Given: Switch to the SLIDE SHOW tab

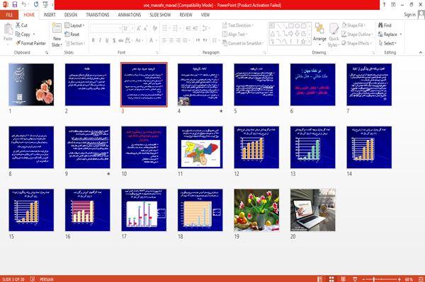Looking at the screenshot, I should pyautogui.click(x=160, y=15).
